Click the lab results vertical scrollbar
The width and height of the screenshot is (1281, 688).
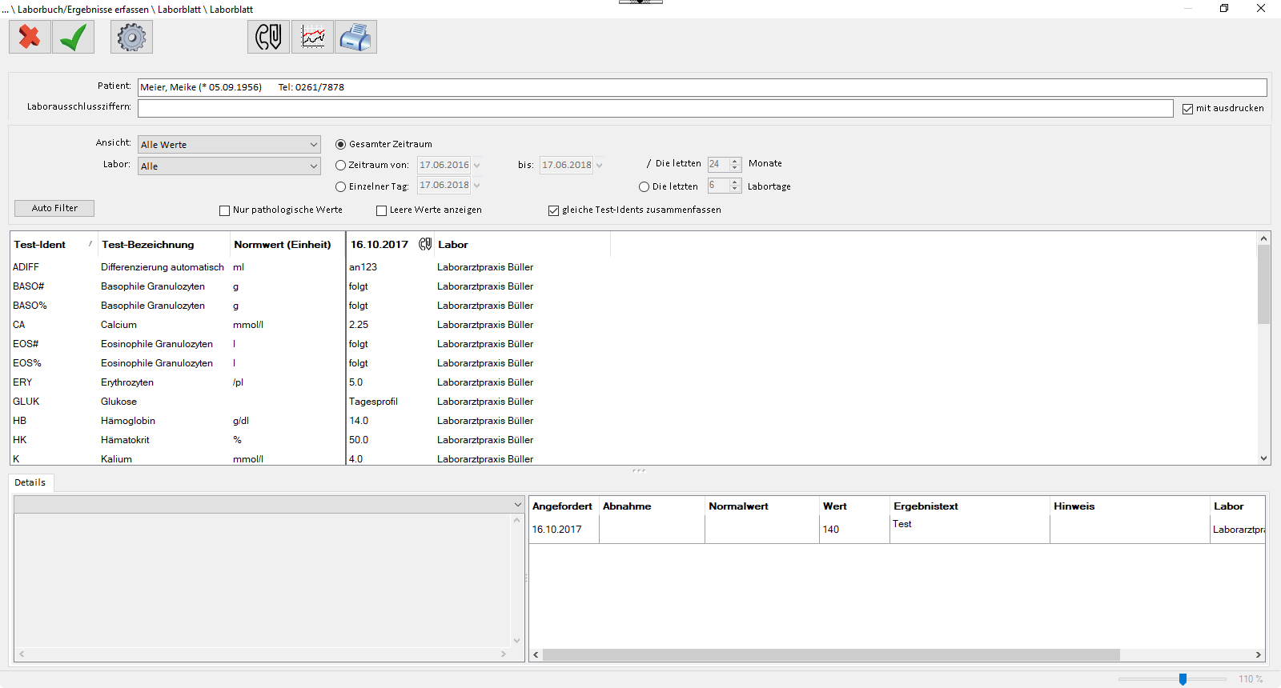pyautogui.click(x=1264, y=284)
